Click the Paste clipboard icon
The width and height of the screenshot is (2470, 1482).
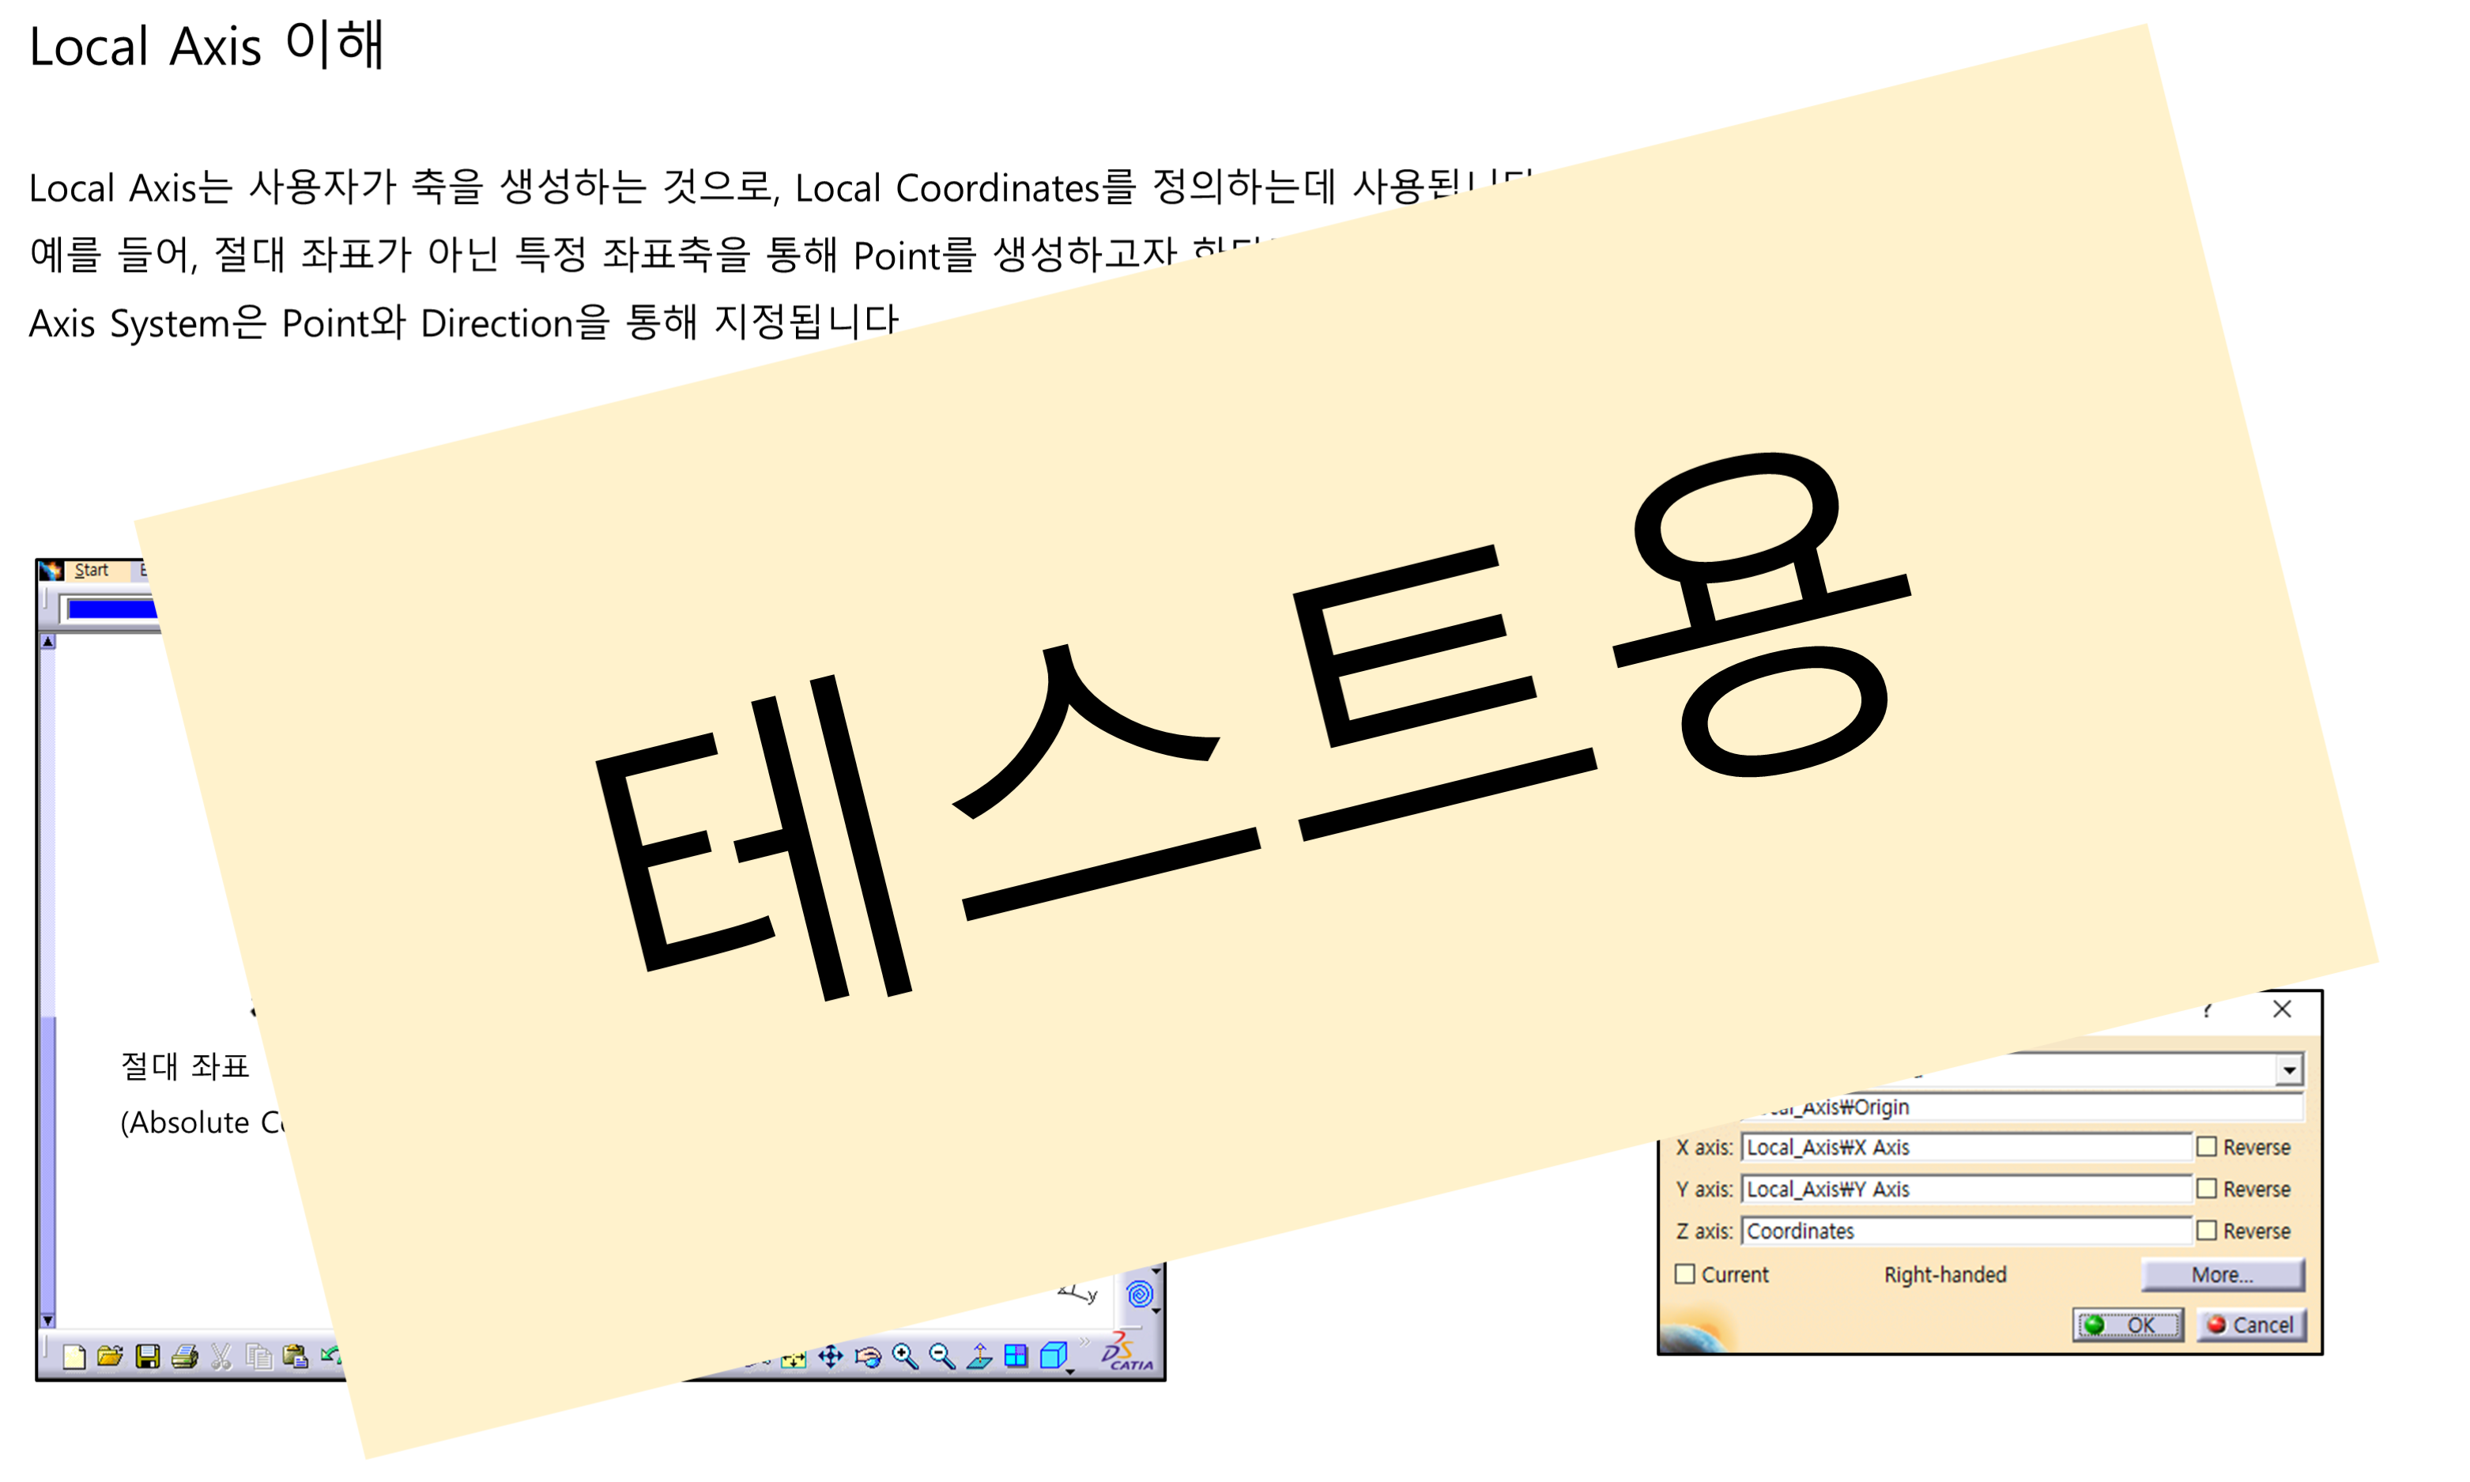point(296,1356)
